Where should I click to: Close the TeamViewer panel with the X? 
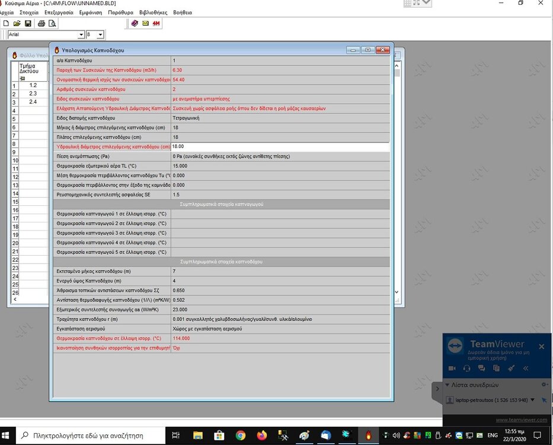click(541, 346)
